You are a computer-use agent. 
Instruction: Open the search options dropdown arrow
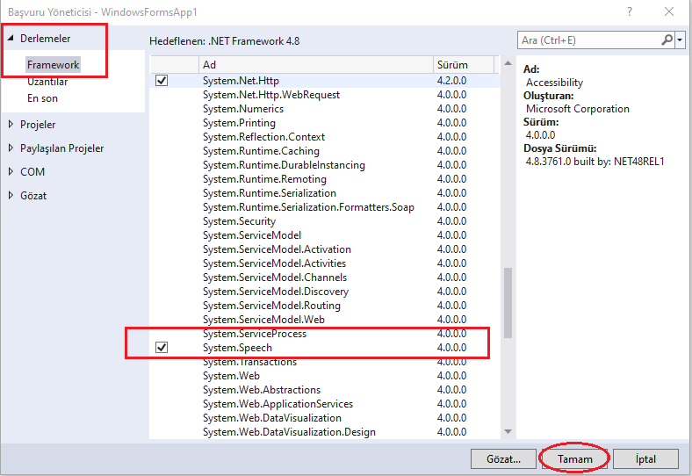tap(680, 40)
